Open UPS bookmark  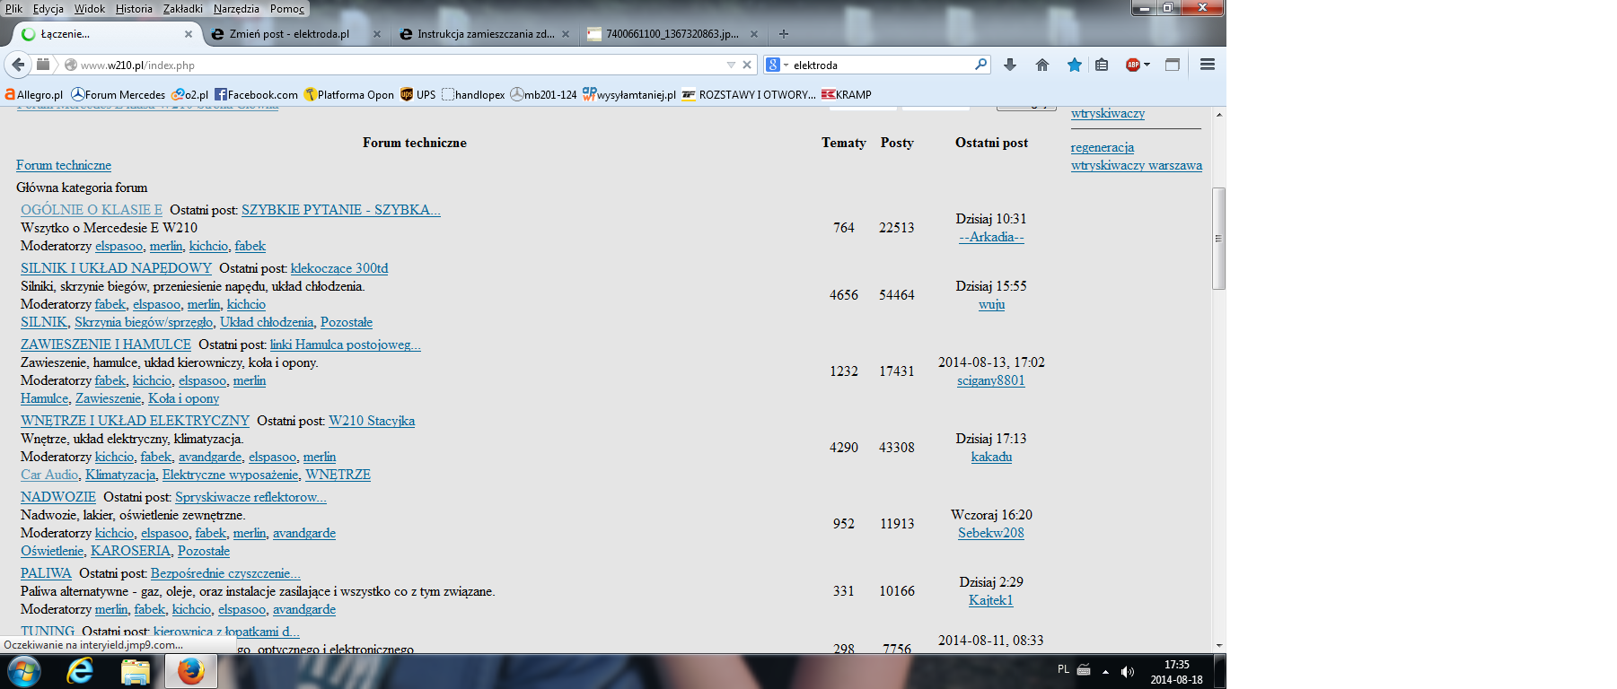(x=417, y=94)
